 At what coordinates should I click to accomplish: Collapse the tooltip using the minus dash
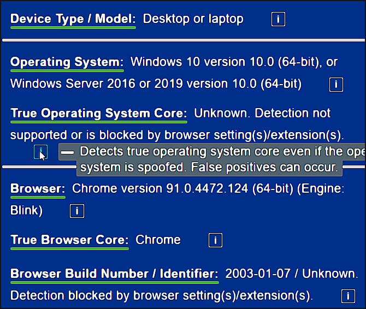[x=67, y=152]
